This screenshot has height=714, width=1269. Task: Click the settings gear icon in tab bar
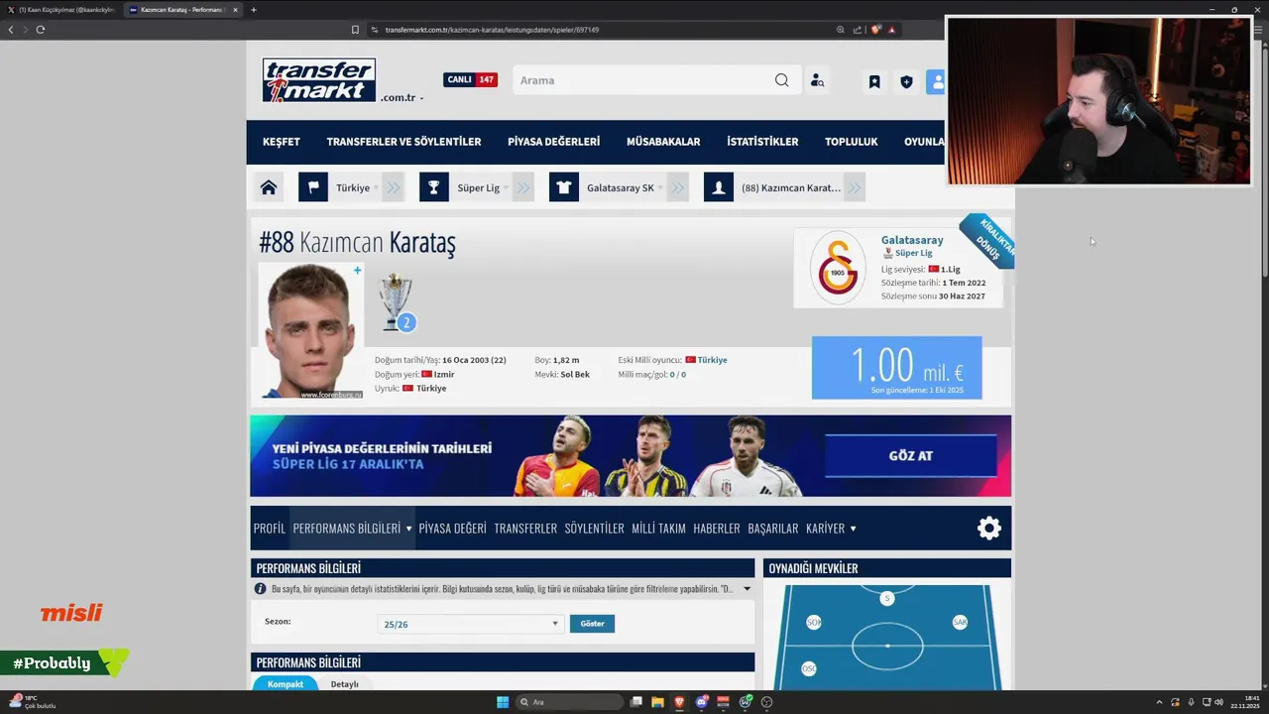tap(989, 529)
